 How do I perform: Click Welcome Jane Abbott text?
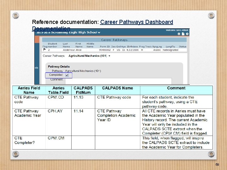177,30
